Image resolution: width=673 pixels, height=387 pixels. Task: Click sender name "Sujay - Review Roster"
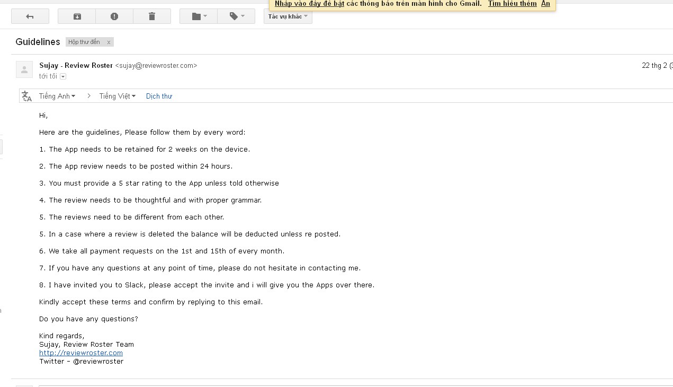point(76,65)
